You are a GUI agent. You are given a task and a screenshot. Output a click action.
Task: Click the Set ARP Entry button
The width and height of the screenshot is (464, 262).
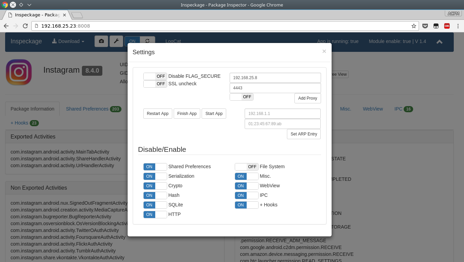(303, 134)
